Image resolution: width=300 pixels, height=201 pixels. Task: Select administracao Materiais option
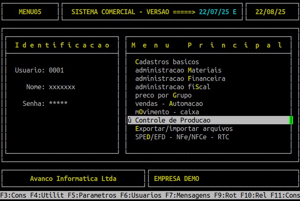click(178, 70)
